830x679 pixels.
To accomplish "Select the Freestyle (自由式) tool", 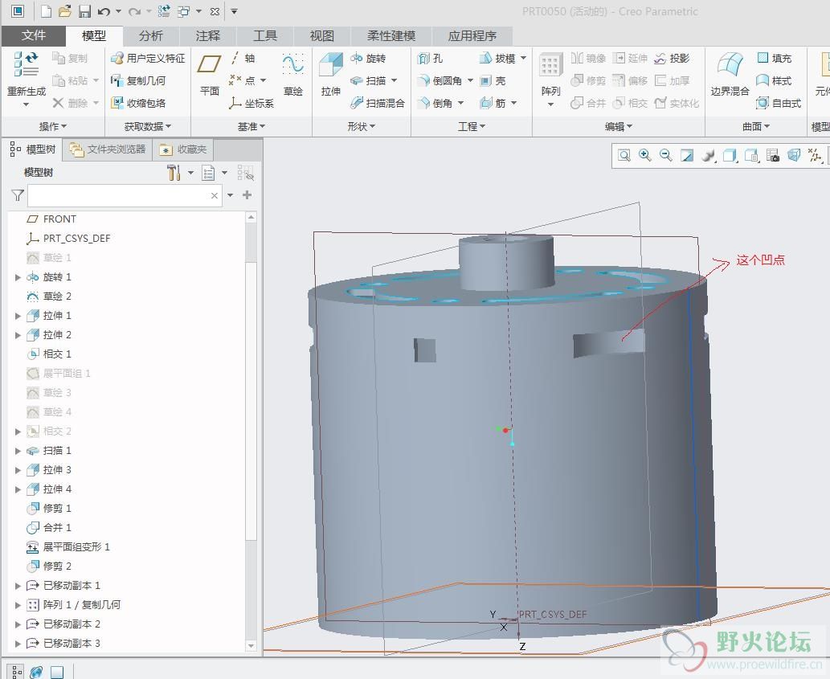I will pyautogui.click(x=779, y=103).
